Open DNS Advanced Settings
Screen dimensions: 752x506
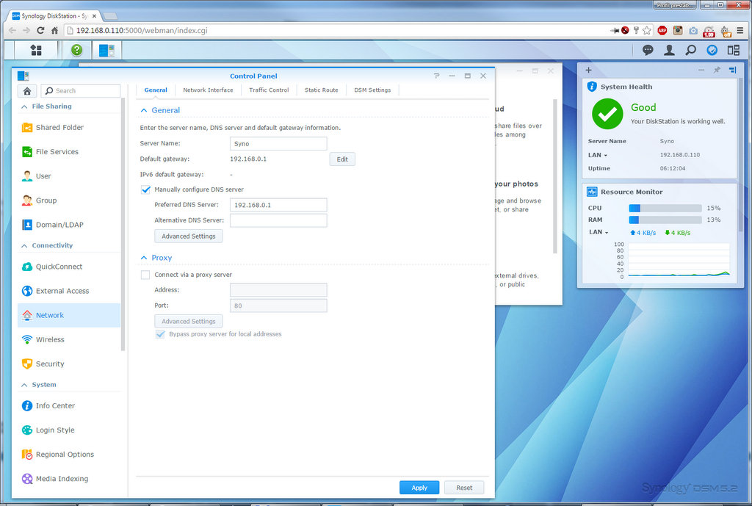coord(189,236)
